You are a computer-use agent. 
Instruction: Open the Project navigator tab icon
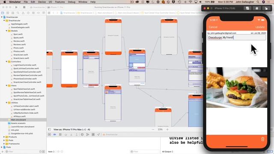3,13
